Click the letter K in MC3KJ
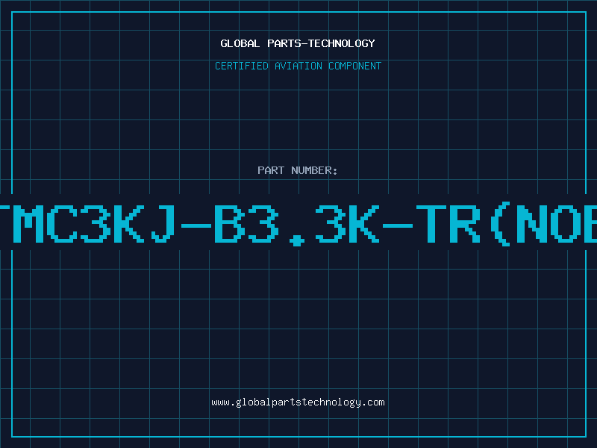This screenshot has width=597, height=448. 128,223
